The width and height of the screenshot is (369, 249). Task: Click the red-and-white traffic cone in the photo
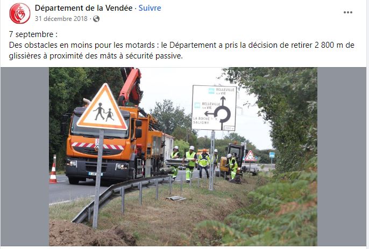[53, 170]
